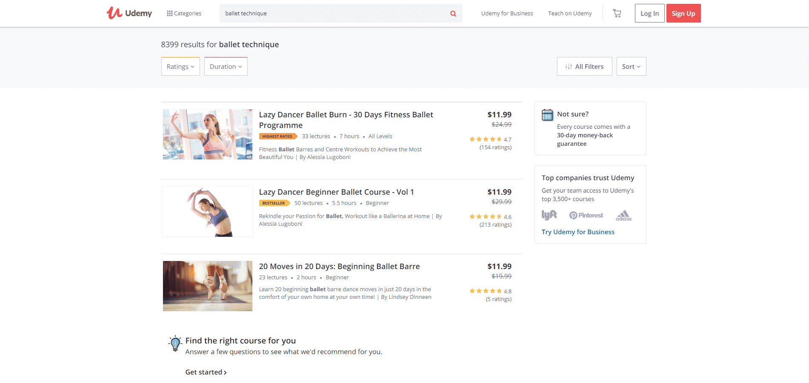The width and height of the screenshot is (809, 383).
Task: Expand the Duration filter dropdown
Action: click(x=226, y=66)
